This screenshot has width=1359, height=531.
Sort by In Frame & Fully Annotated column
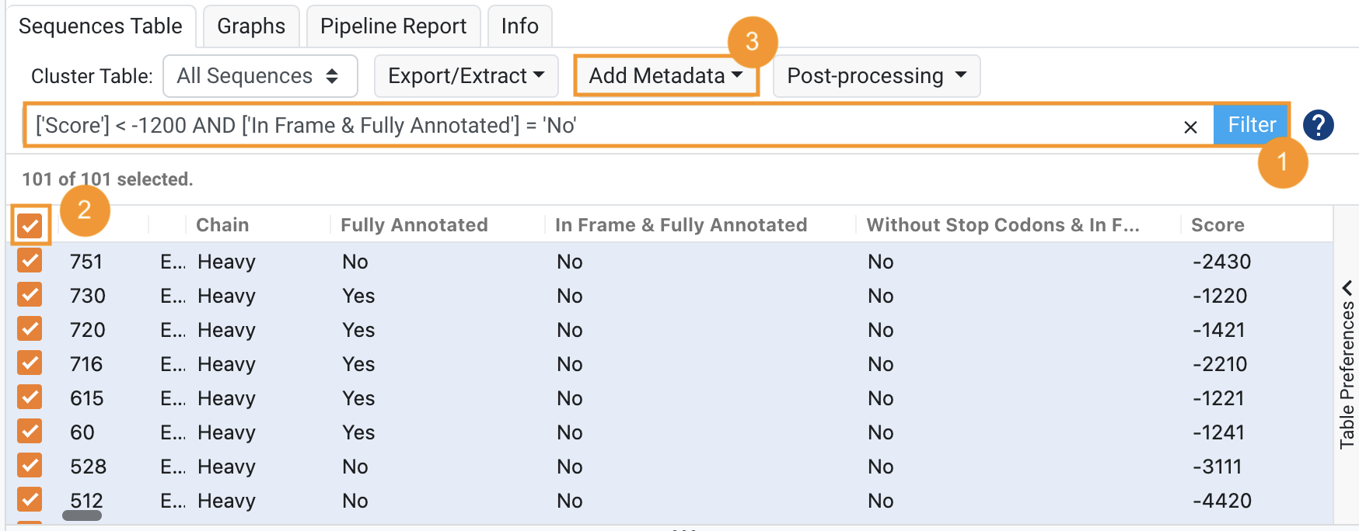(x=681, y=225)
